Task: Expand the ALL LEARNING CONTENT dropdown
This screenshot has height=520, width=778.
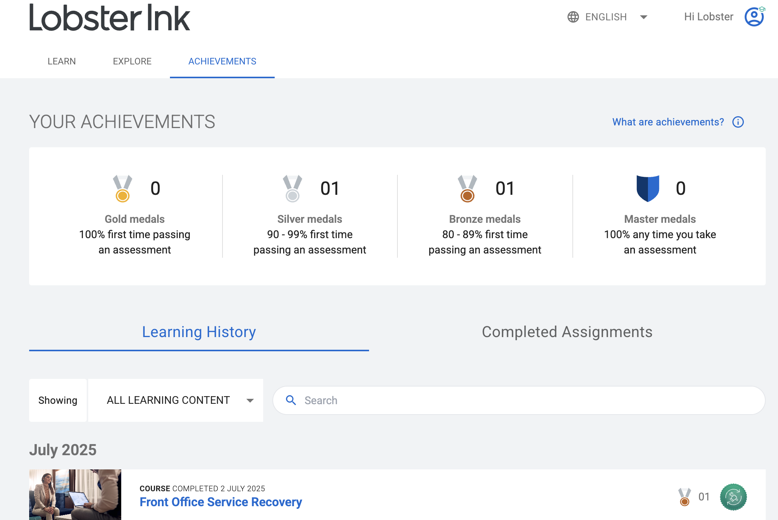Action: point(176,400)
